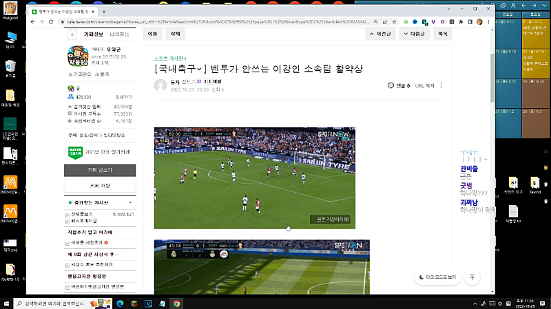The height and width of the screenshot is (309, 551).
Task: Open the Windows Start menu
Action: click(6, 303)
